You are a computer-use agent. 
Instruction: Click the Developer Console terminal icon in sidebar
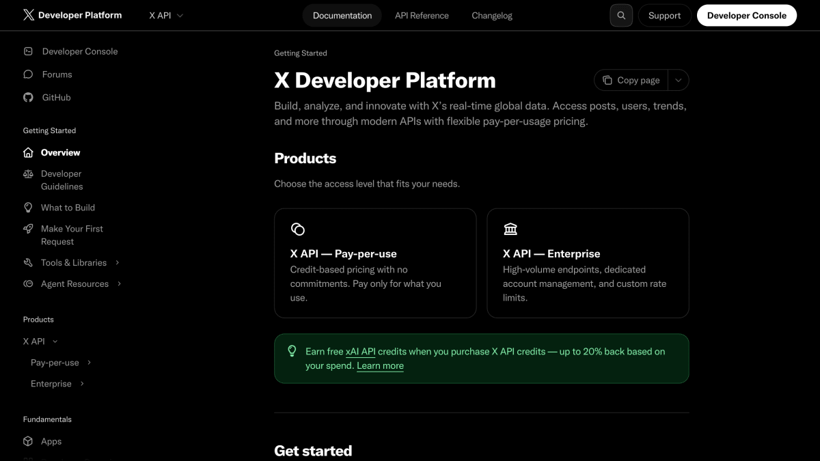point(28,51)
